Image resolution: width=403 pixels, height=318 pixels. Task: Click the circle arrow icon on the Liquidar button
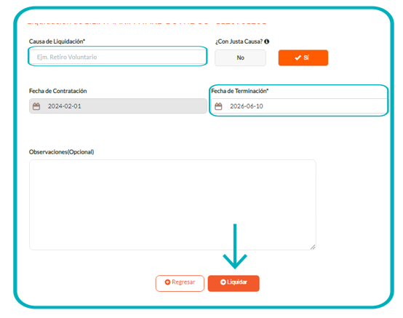click(x=223, y=282)
